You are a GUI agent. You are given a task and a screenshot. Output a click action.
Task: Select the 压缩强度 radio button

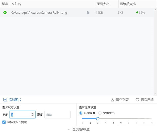(81, 113)
